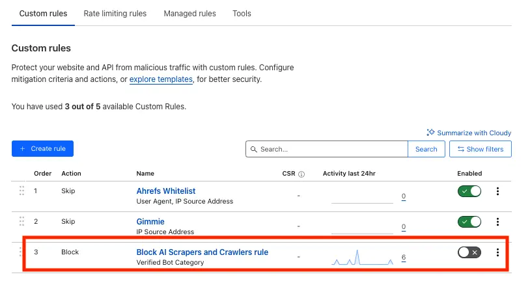
Task: Click the Enabled column header
Action: (469, 174)
